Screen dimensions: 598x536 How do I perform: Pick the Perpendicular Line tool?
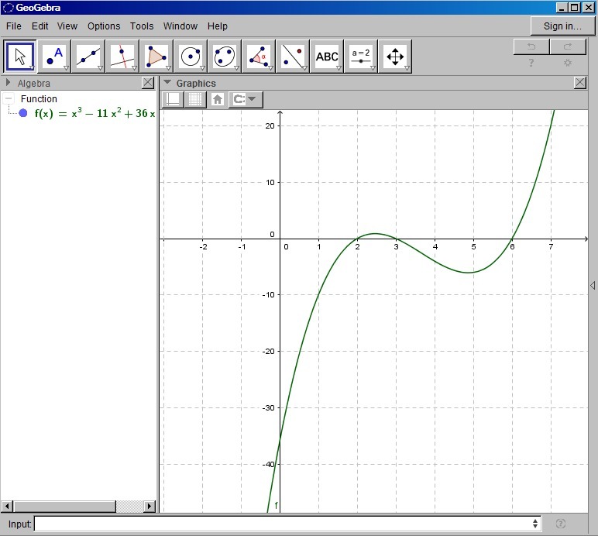(x=122, y=57)
